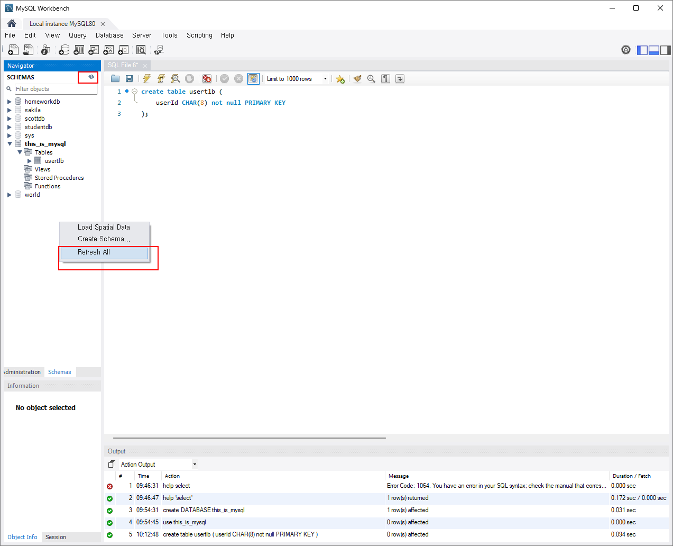Choose Refresh All from context menu

(104, 252)
